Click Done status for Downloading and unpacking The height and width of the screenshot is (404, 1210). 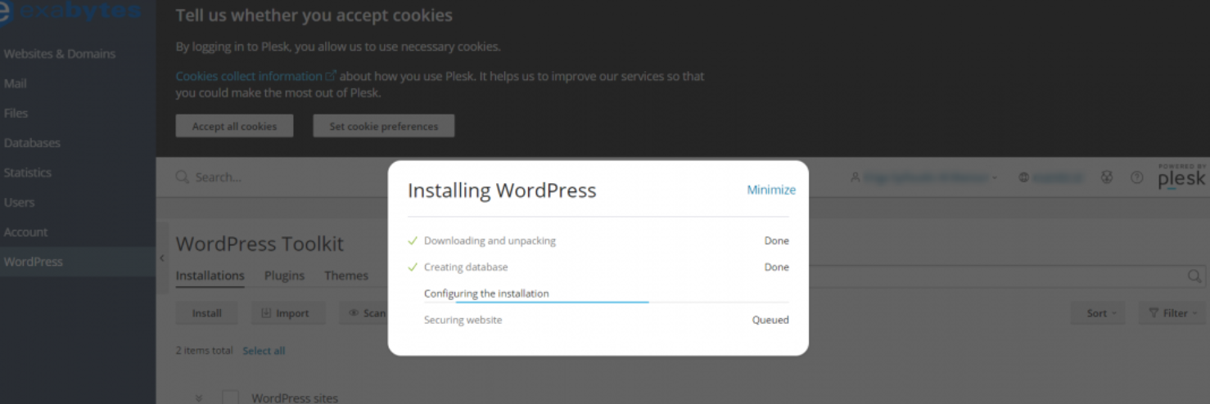[776, 241]
